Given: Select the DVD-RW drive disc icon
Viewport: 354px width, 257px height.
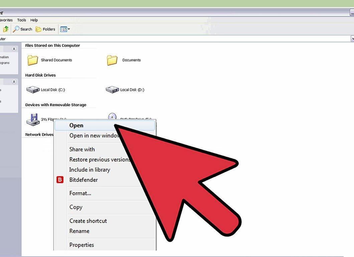Looking at the screenshot, I should pyautogui.click(x=112, y=116).
